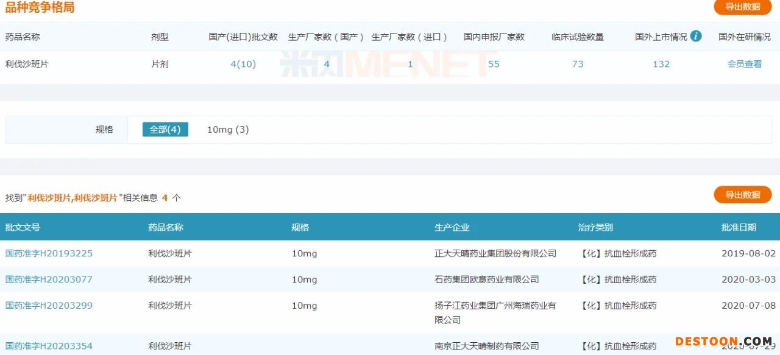Click the clinical trials count 73

(578, 64)
